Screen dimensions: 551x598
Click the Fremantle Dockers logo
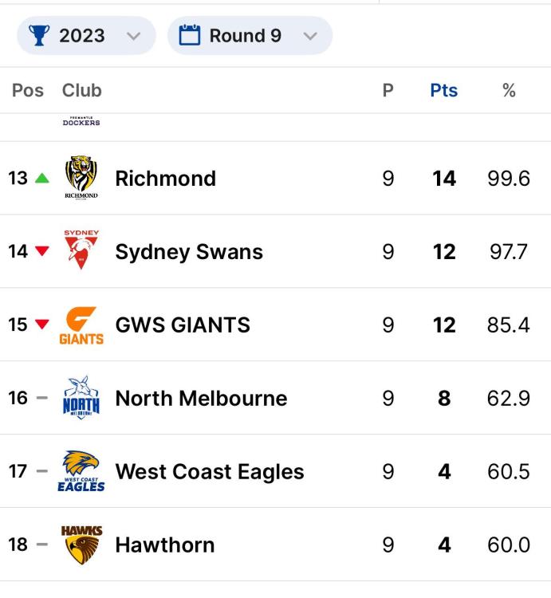(x=81, y=121)
